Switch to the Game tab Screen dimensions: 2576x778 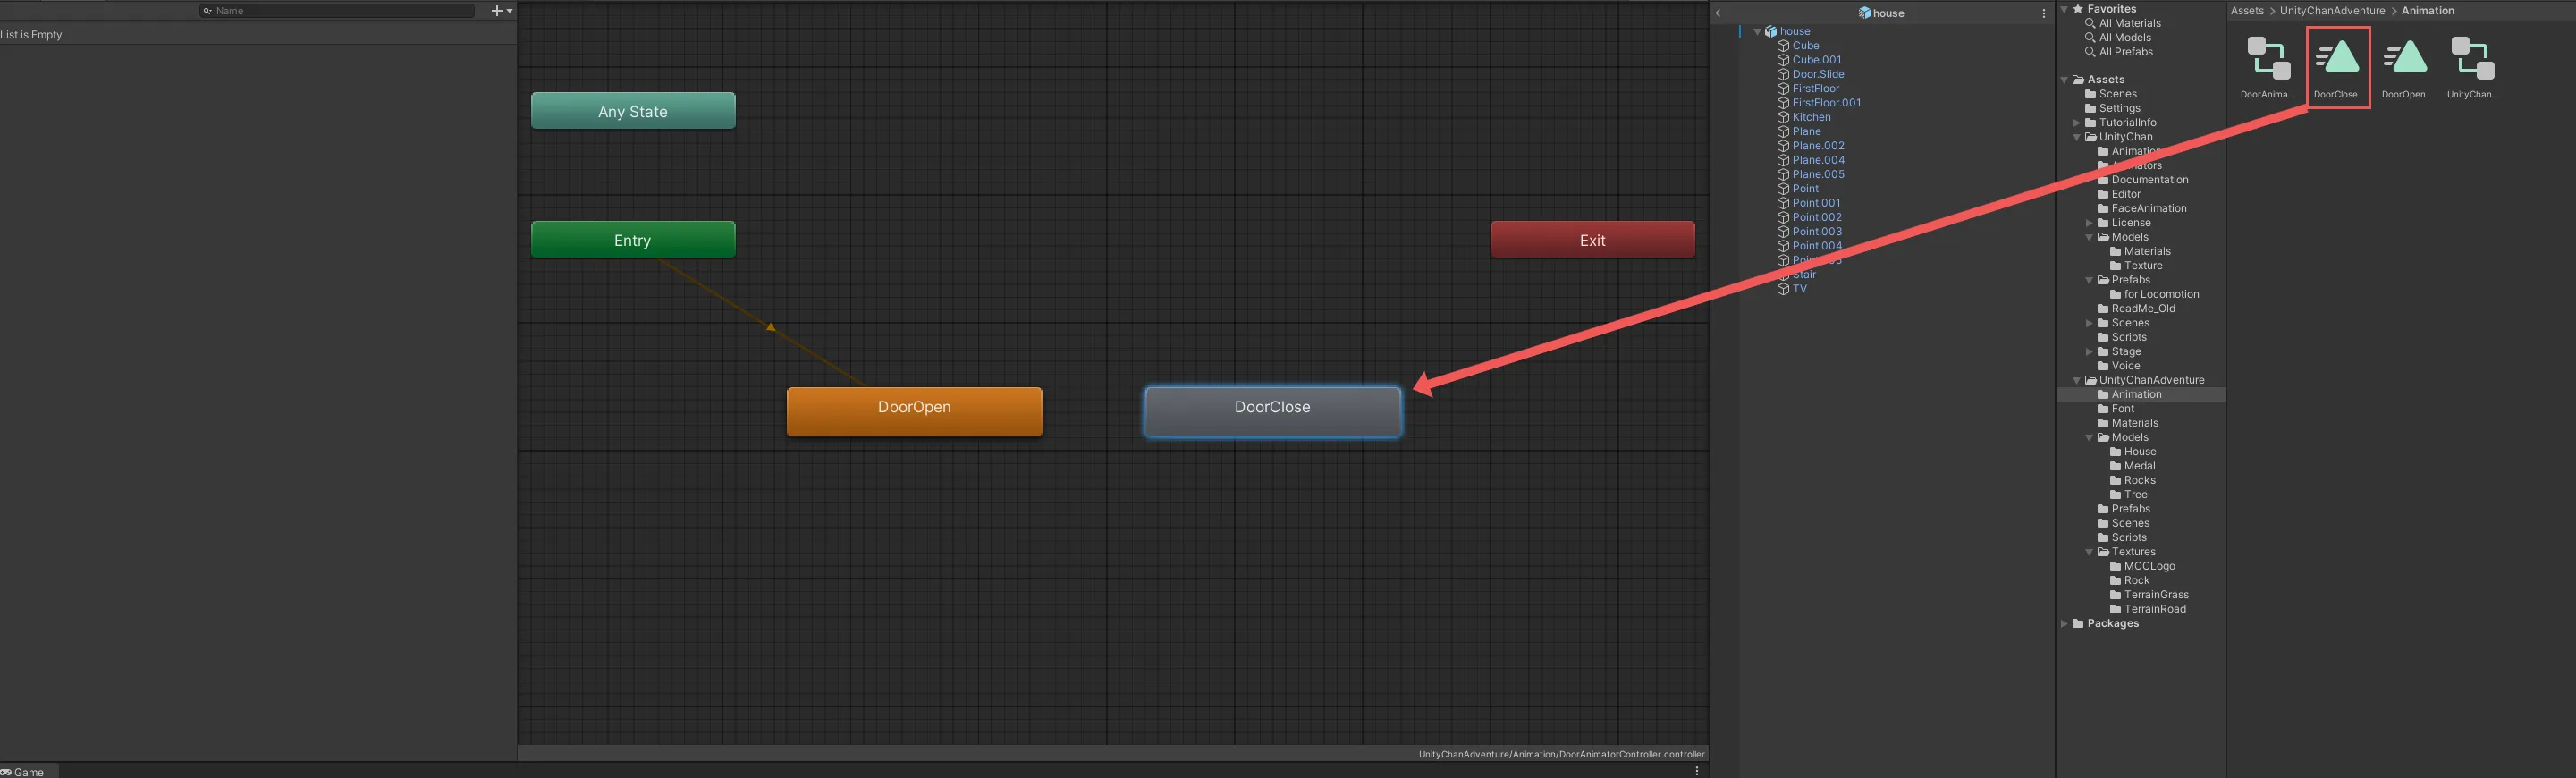tap(24, 771)
